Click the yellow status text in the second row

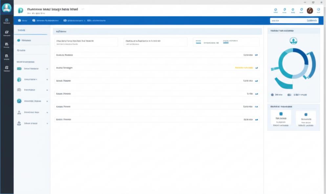coord(244,68)
